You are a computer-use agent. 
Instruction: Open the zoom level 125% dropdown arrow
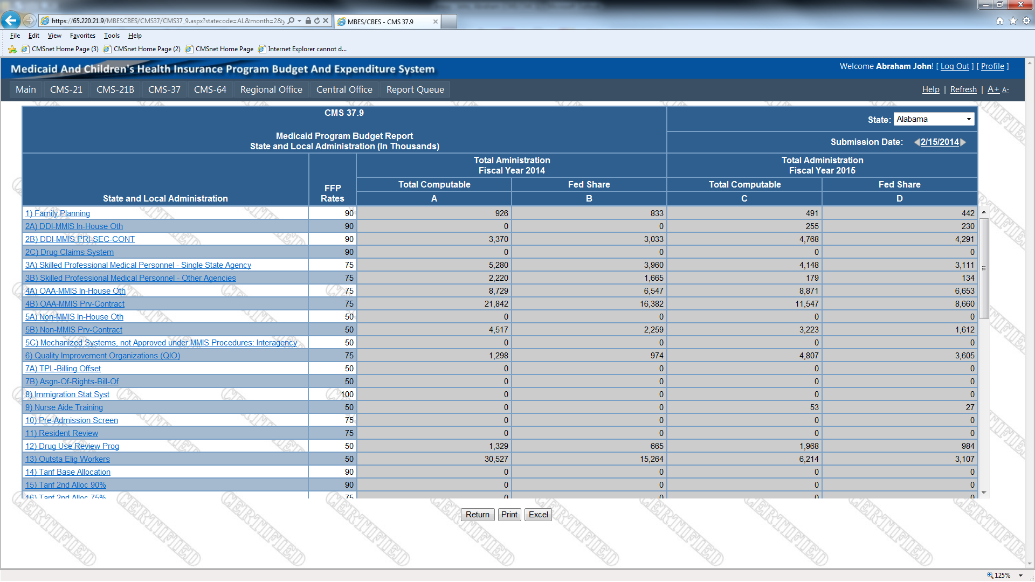1021,576
